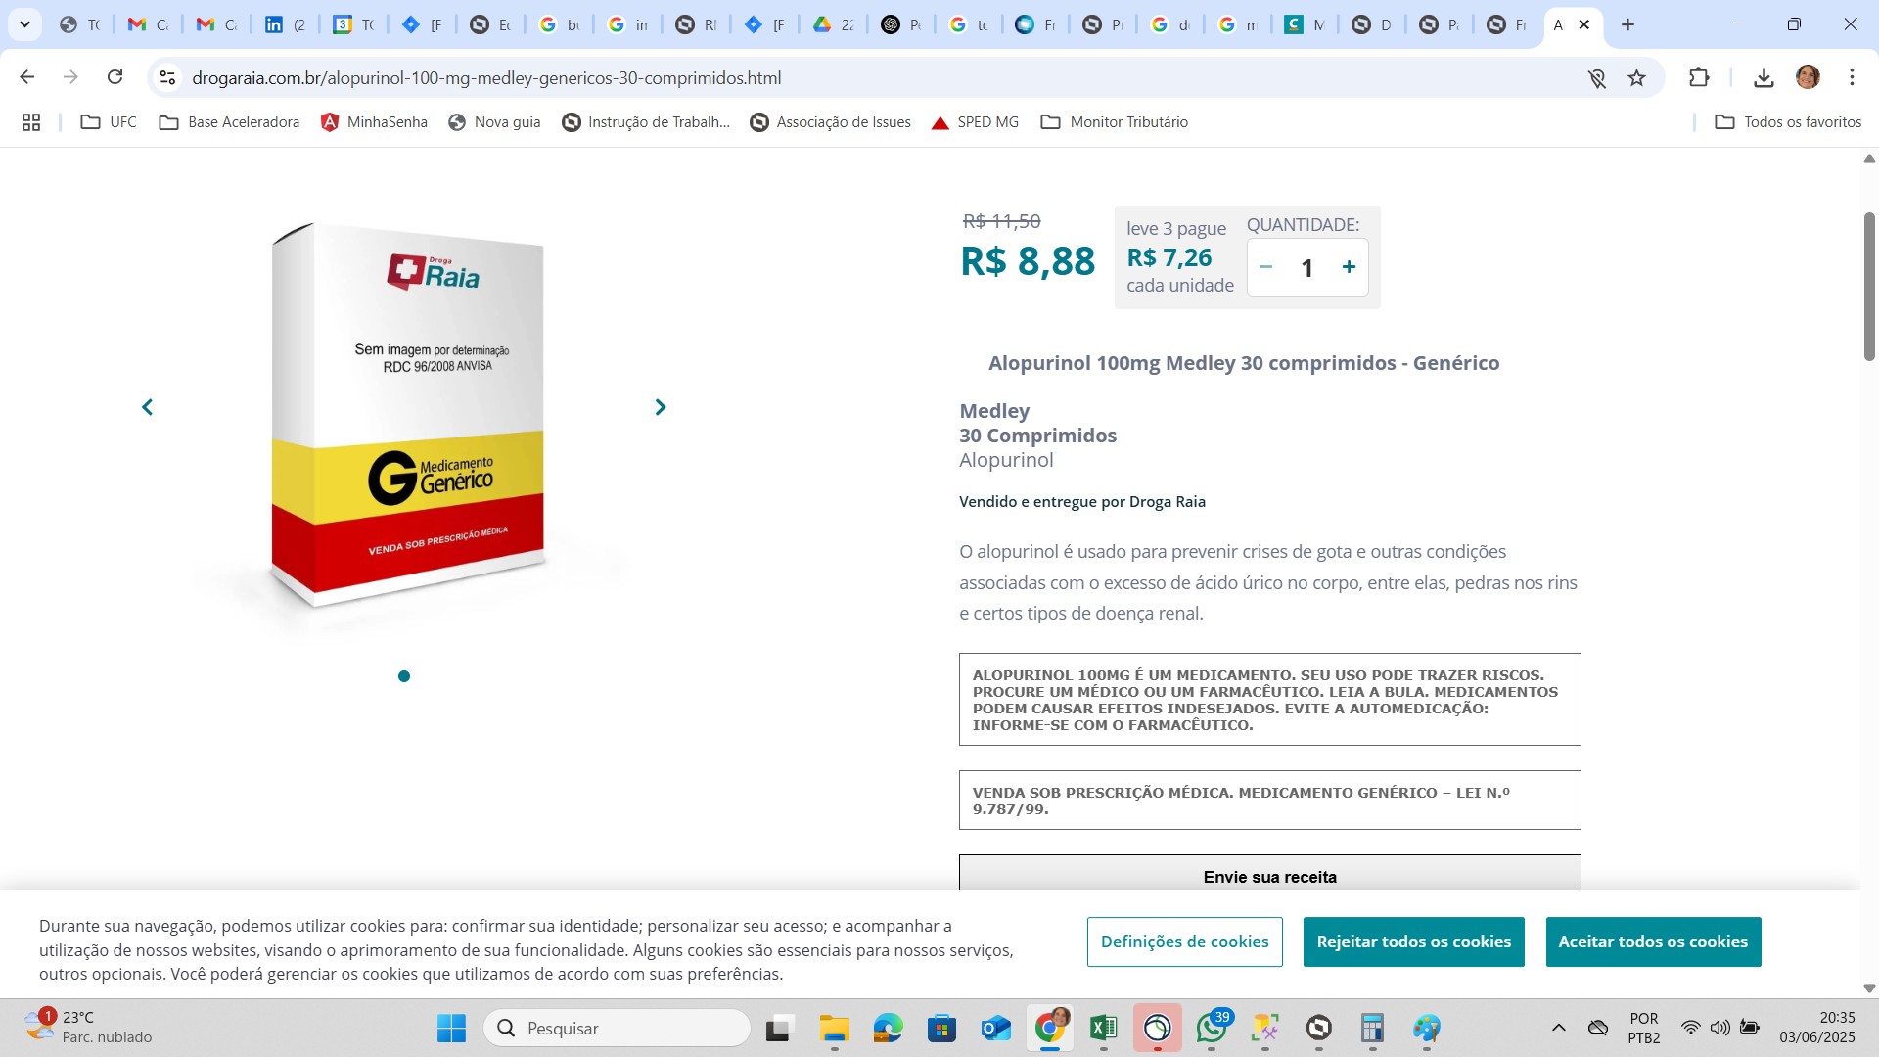Open the Monitor Tributário bookmark folder
The image size is (1879, 1057).
pyautogui.click(x=1114, y=122)
